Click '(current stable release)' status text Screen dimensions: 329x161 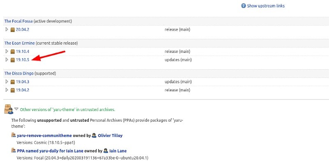[x=57, y=43]
